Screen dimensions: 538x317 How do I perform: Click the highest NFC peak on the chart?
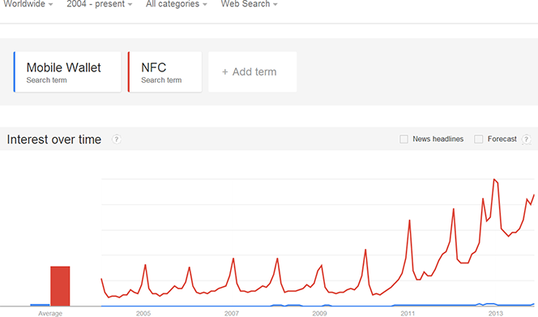click(x=494, y=180)
